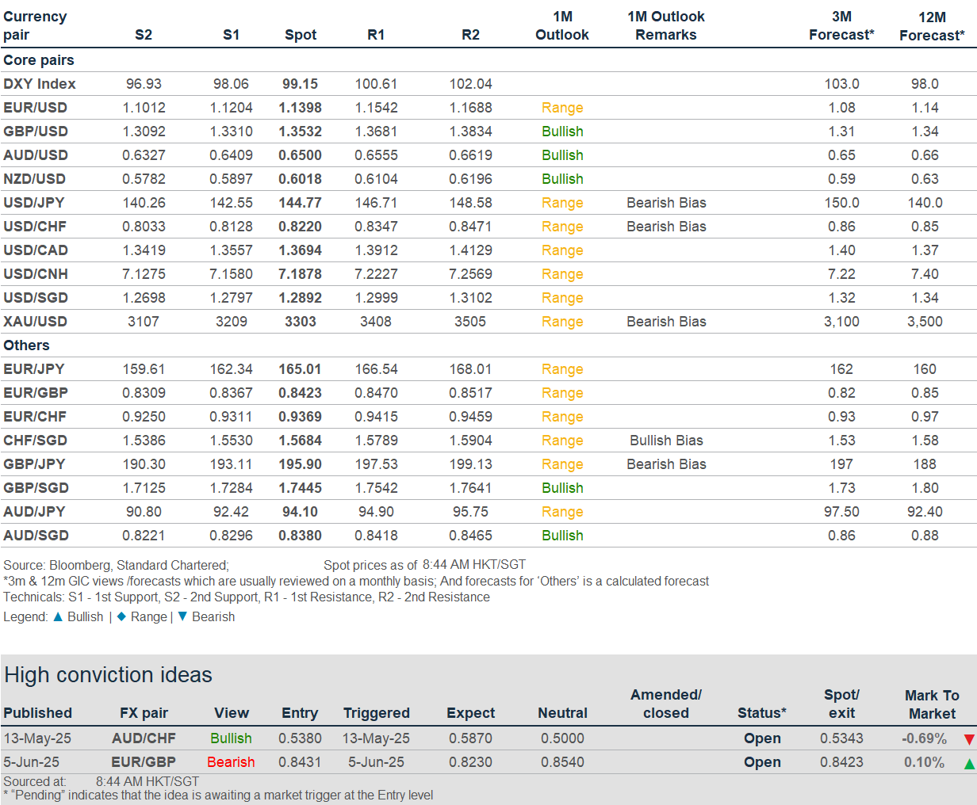This screenshot has height=805, width=977.
Task: Click the blue Bullish triangle in legend
Action: coord(58,616)
